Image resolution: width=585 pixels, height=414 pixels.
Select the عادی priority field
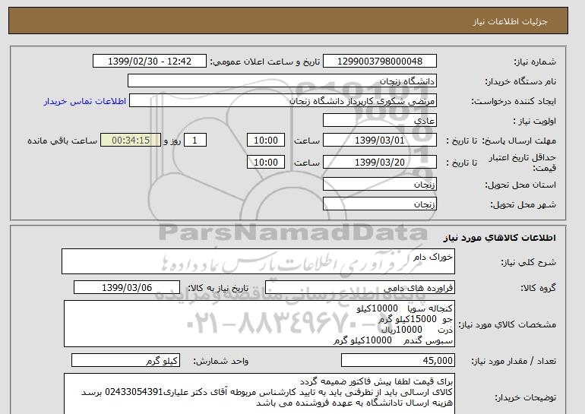coord(379,121)
